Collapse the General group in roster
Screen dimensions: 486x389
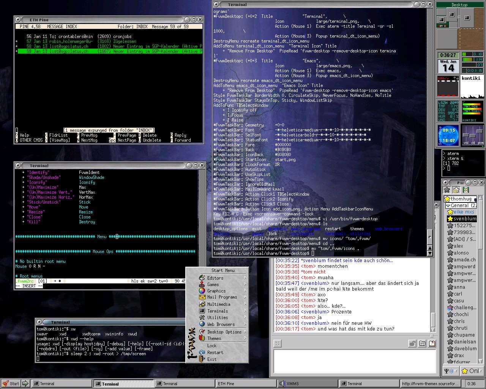448,206
